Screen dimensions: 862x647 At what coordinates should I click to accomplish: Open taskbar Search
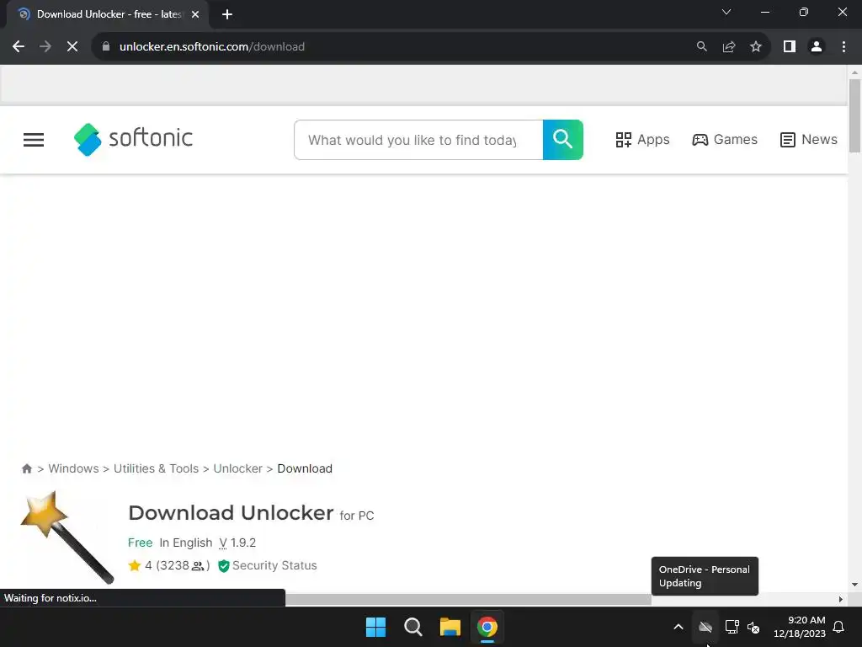pyautogui.click(x=412, y=627)
